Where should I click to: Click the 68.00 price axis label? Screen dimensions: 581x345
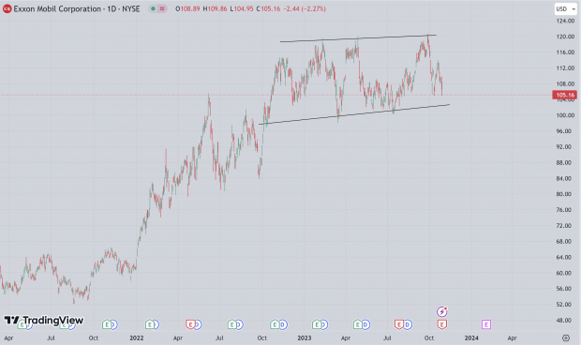(565, 241)
